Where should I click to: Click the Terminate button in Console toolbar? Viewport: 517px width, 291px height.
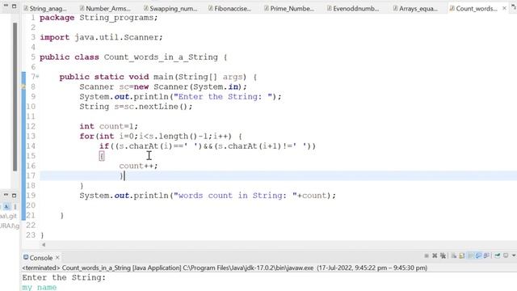427,255
